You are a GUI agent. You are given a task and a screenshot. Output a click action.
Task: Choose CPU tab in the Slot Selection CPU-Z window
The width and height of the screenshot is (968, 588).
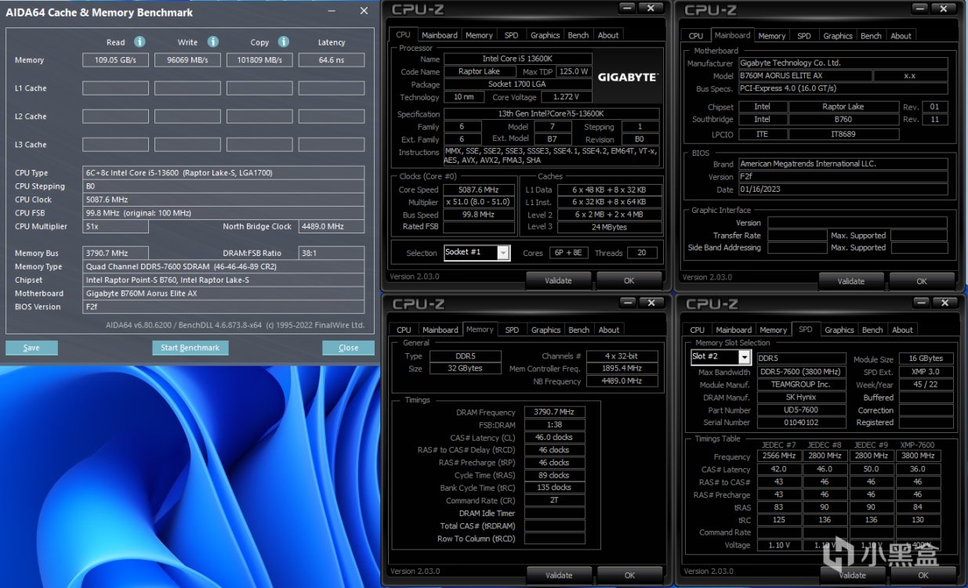point(698,330)
